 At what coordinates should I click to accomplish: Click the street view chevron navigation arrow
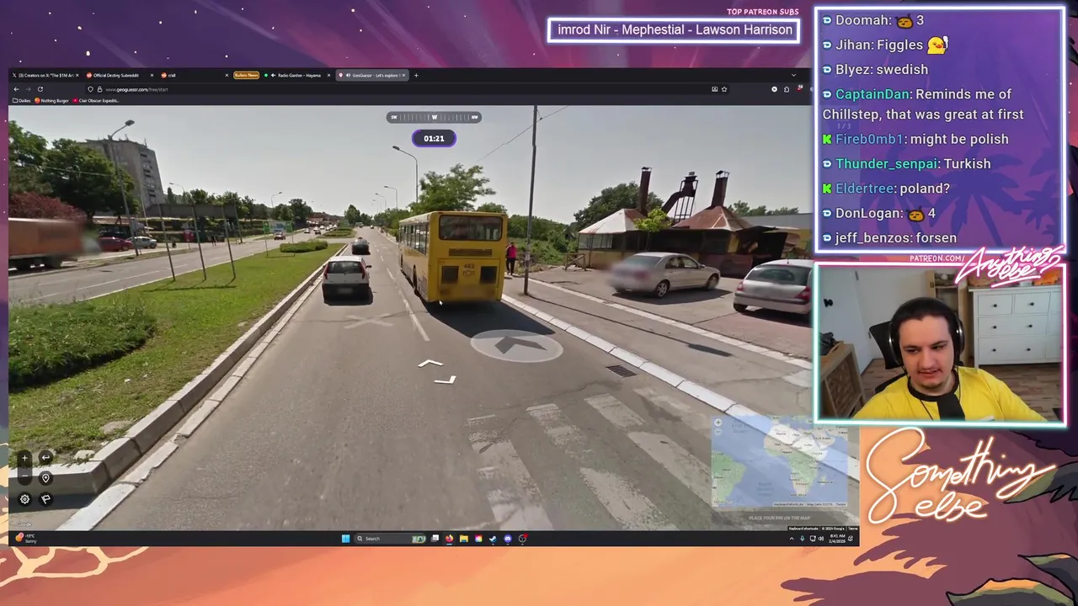pos(430,364)
